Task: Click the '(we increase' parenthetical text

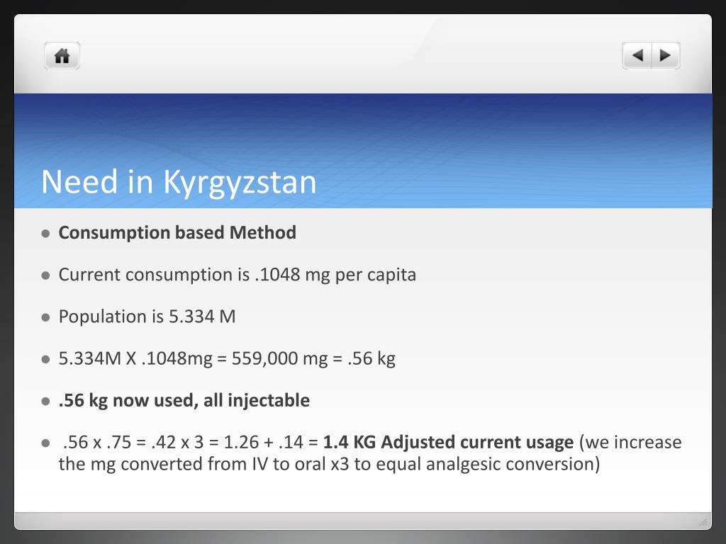Action: coord(630,442)
